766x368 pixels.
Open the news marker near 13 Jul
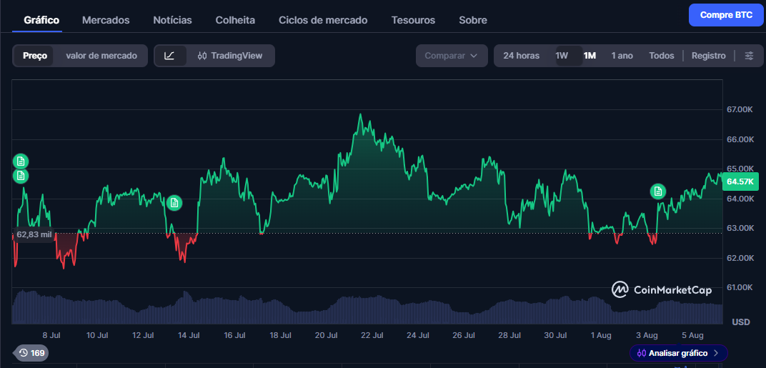coord(174,203)
